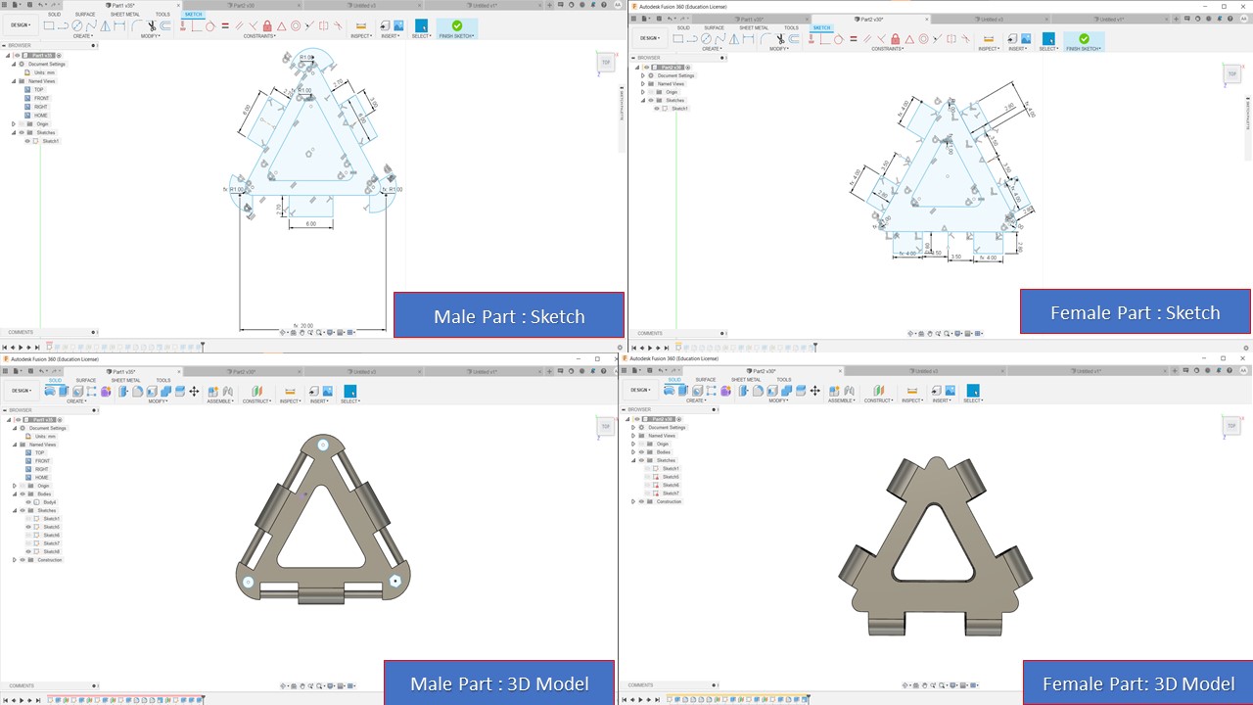This screenshot has height=705, width=1253.
Task: Open Untitled v3 document tab in Female Part 3D window
Action: 925,371
